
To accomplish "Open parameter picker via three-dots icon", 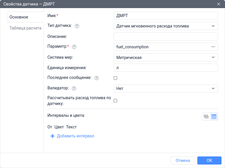I will [213, 47].
